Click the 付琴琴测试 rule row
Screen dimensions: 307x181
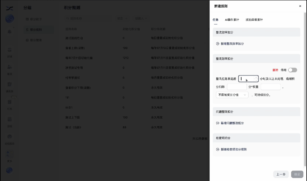click(136, 78)
